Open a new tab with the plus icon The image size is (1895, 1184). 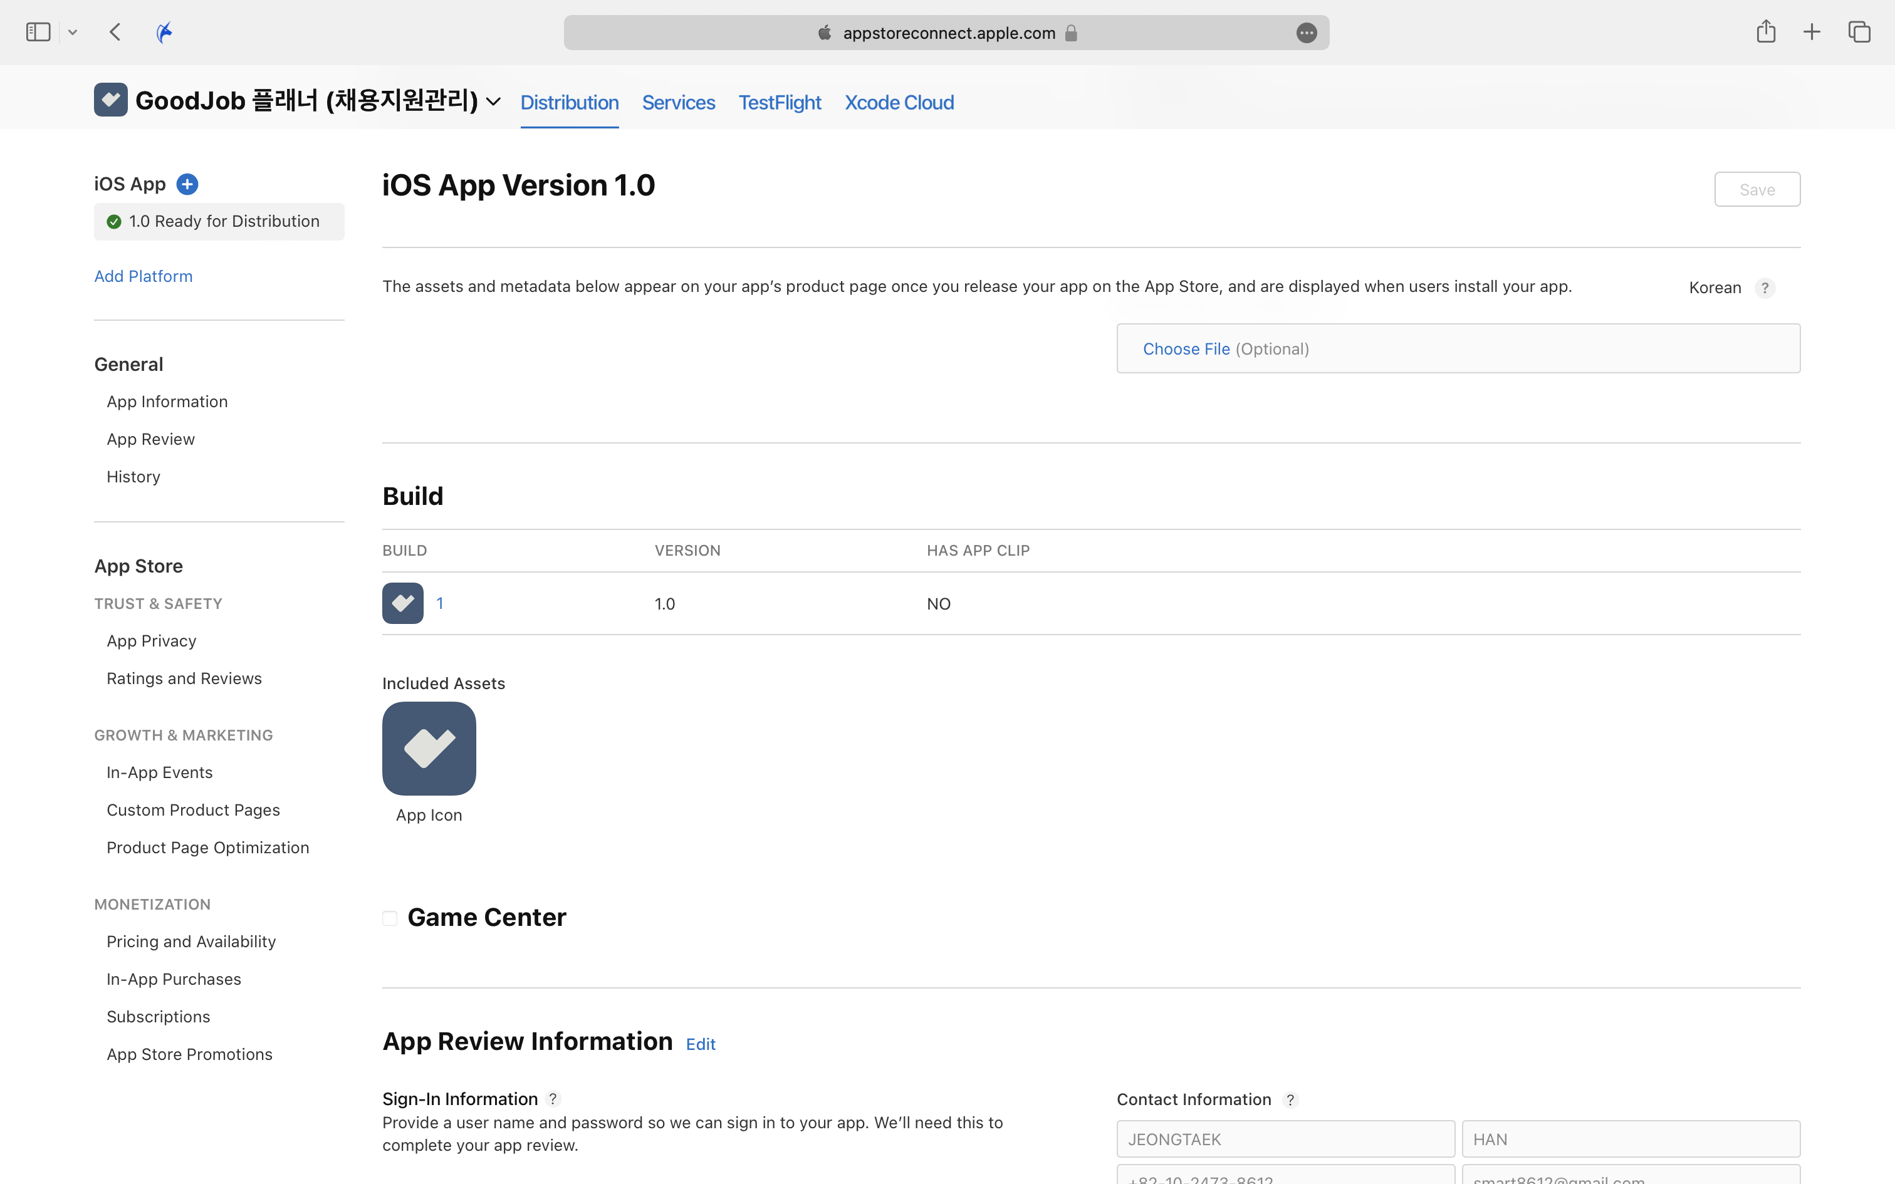click(1811, 32)
